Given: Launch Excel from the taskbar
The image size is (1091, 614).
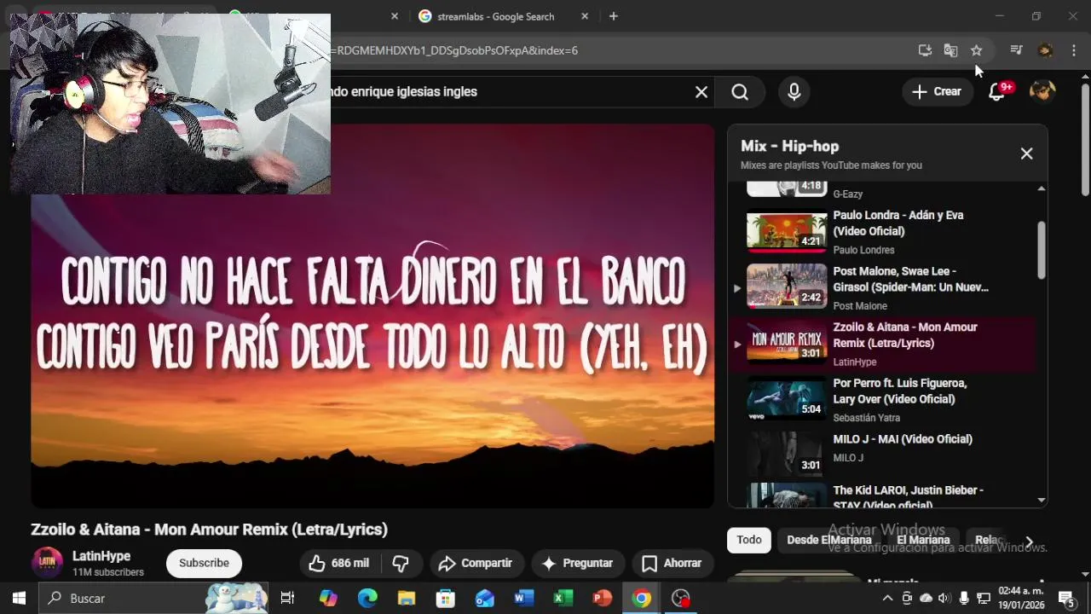Looking at the screenshot, I should tap(563, 598).
